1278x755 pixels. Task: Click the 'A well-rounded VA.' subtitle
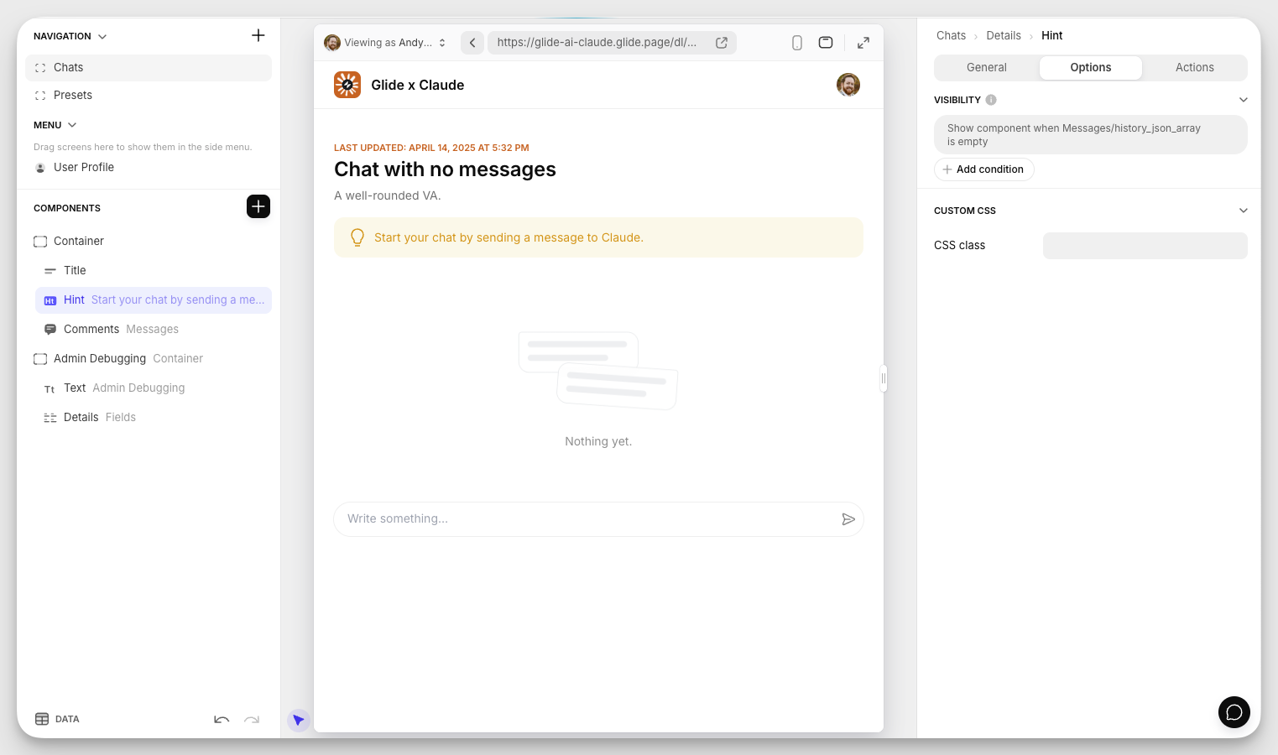(388, 195)
